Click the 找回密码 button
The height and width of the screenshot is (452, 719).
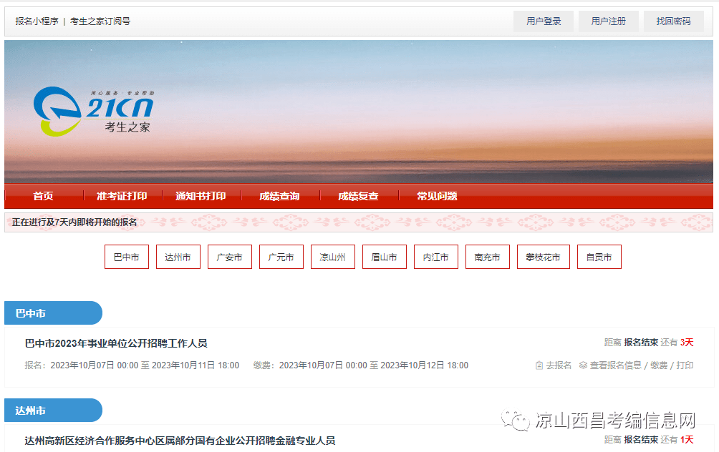point(672,21)
